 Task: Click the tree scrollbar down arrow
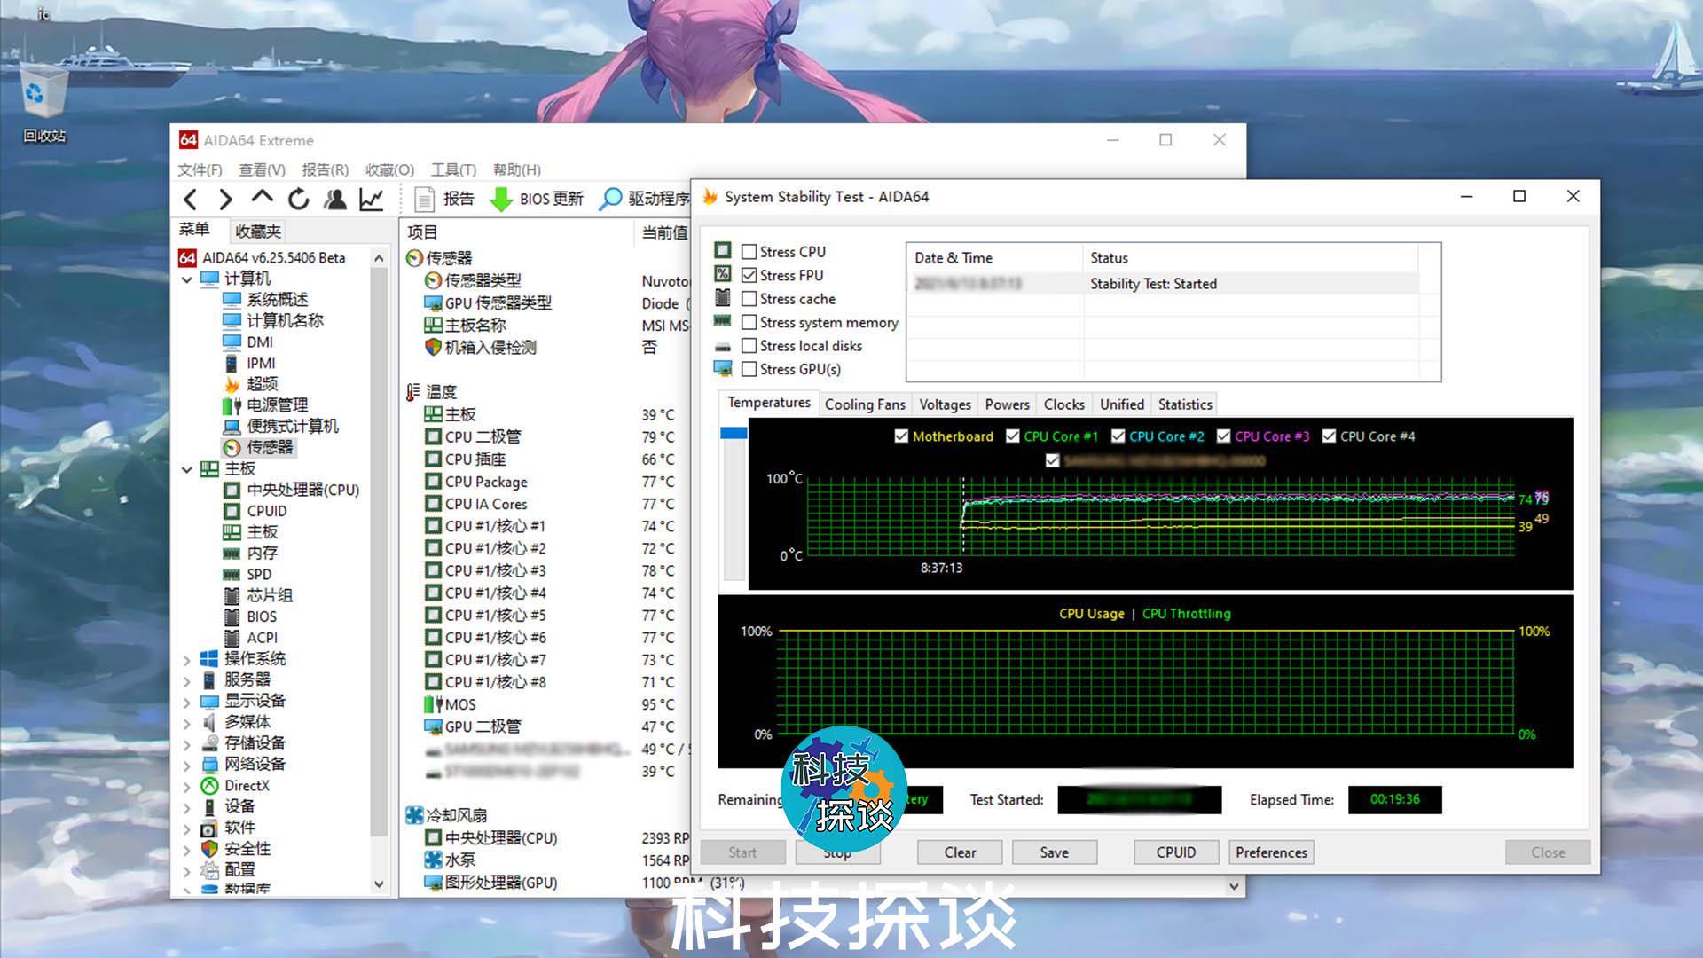click(x=379, y=883)
